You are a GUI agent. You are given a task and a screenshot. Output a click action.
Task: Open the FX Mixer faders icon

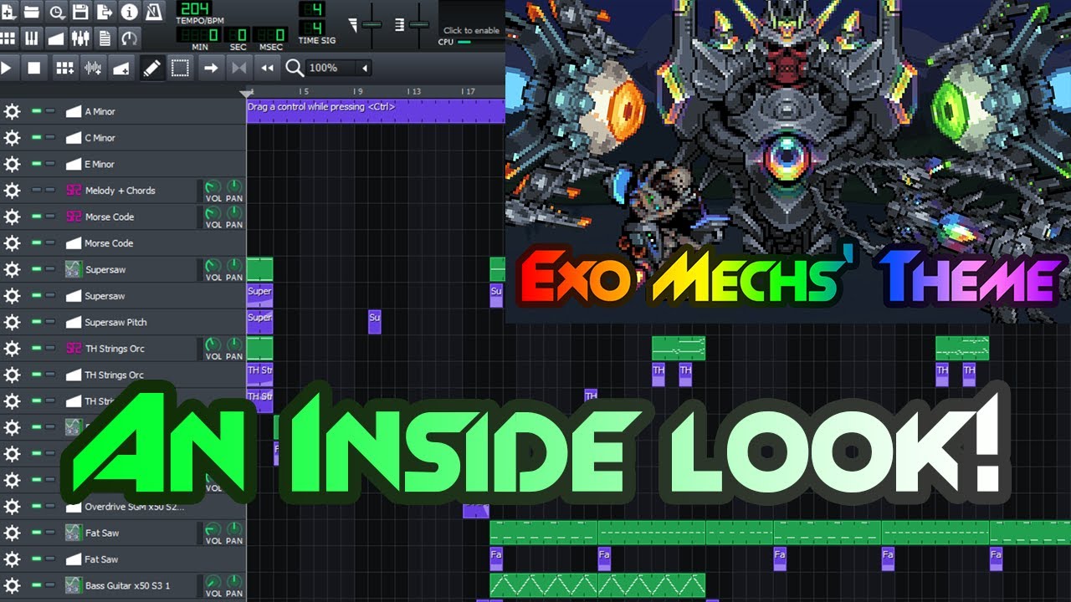[80, 38]
